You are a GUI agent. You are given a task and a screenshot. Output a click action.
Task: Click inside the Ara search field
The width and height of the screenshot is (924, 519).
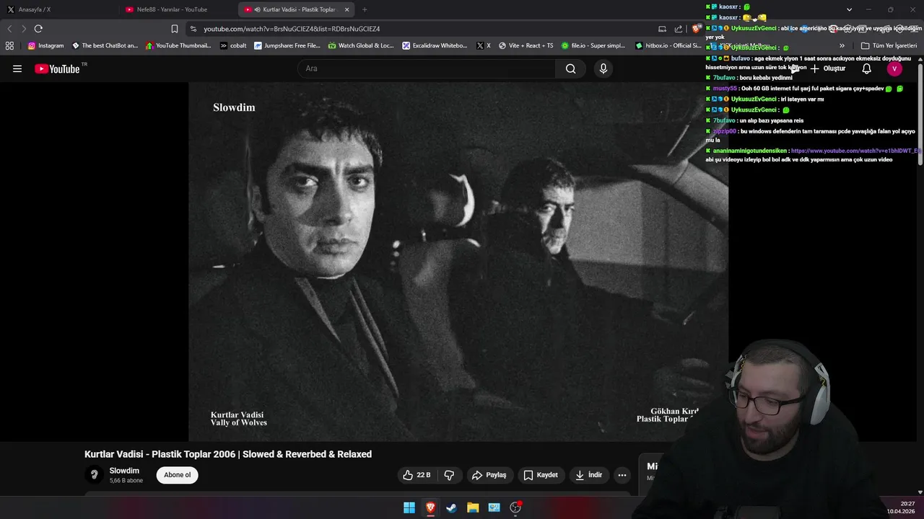pos(426,68)
